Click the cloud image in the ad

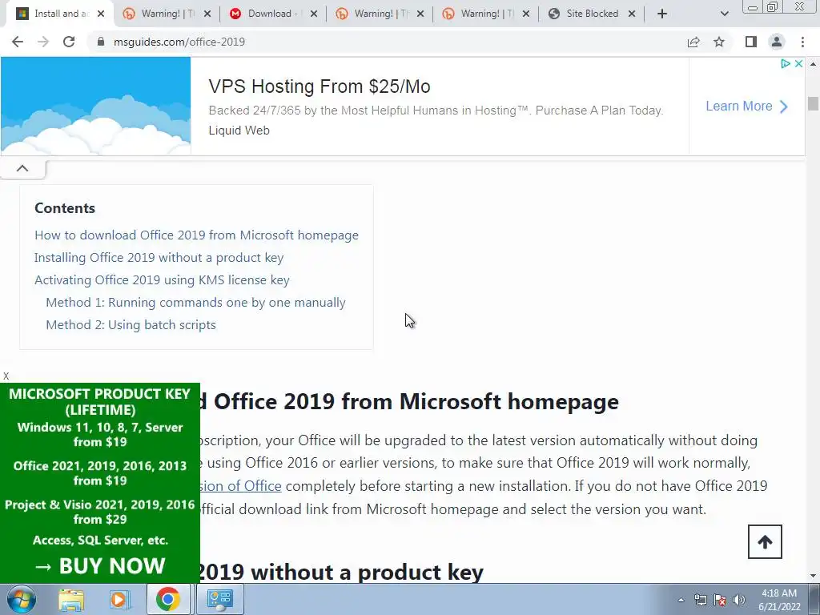coord(96,106)
